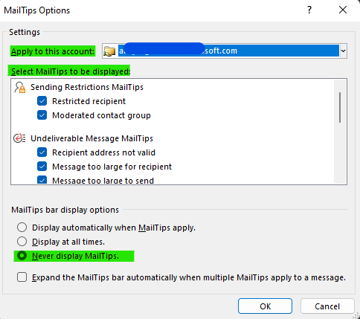Click MailTips bar display options heading
360x319 pixels.
pos(65,210)
